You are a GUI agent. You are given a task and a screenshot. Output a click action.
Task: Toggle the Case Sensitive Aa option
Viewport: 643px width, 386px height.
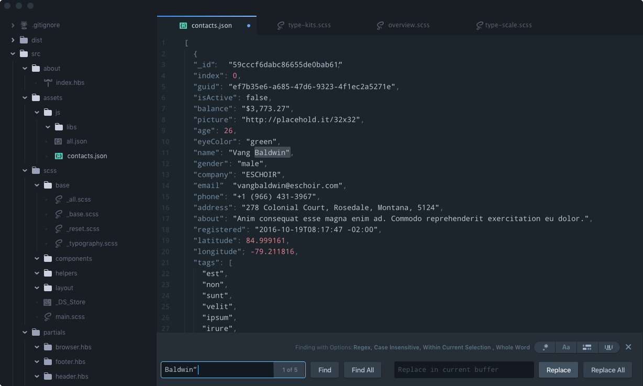(566, 347)
